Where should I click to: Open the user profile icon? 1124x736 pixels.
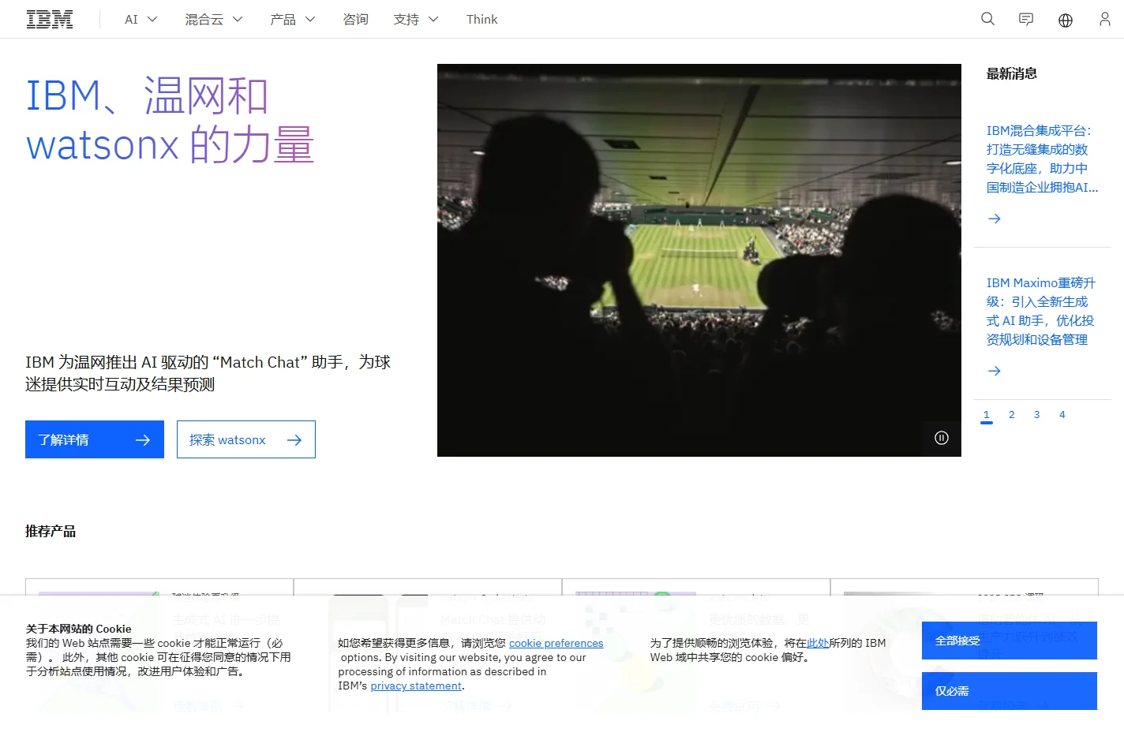(1105, 19)
